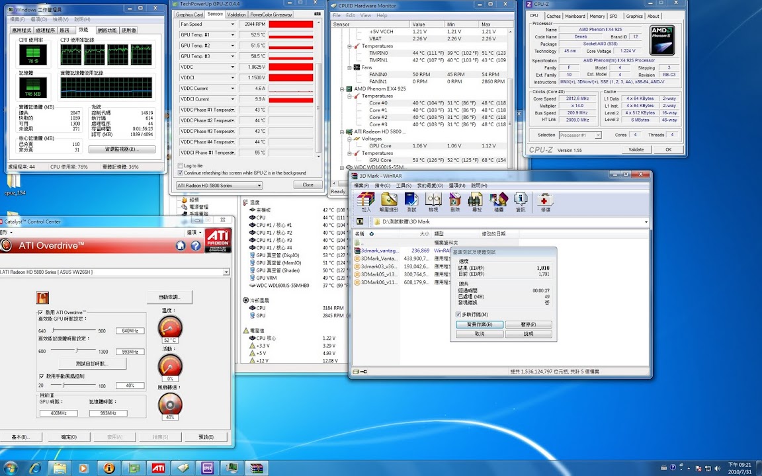This screenshot has width=762, height=476.
Task: Open GPU-Z ATI Radeon HD 5800 Series dropdown
Action: pos(219,186)
